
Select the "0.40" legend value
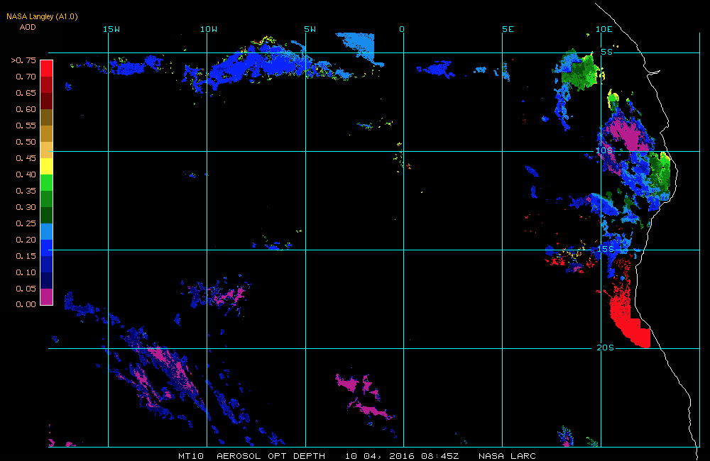click(x=26, y=174)
